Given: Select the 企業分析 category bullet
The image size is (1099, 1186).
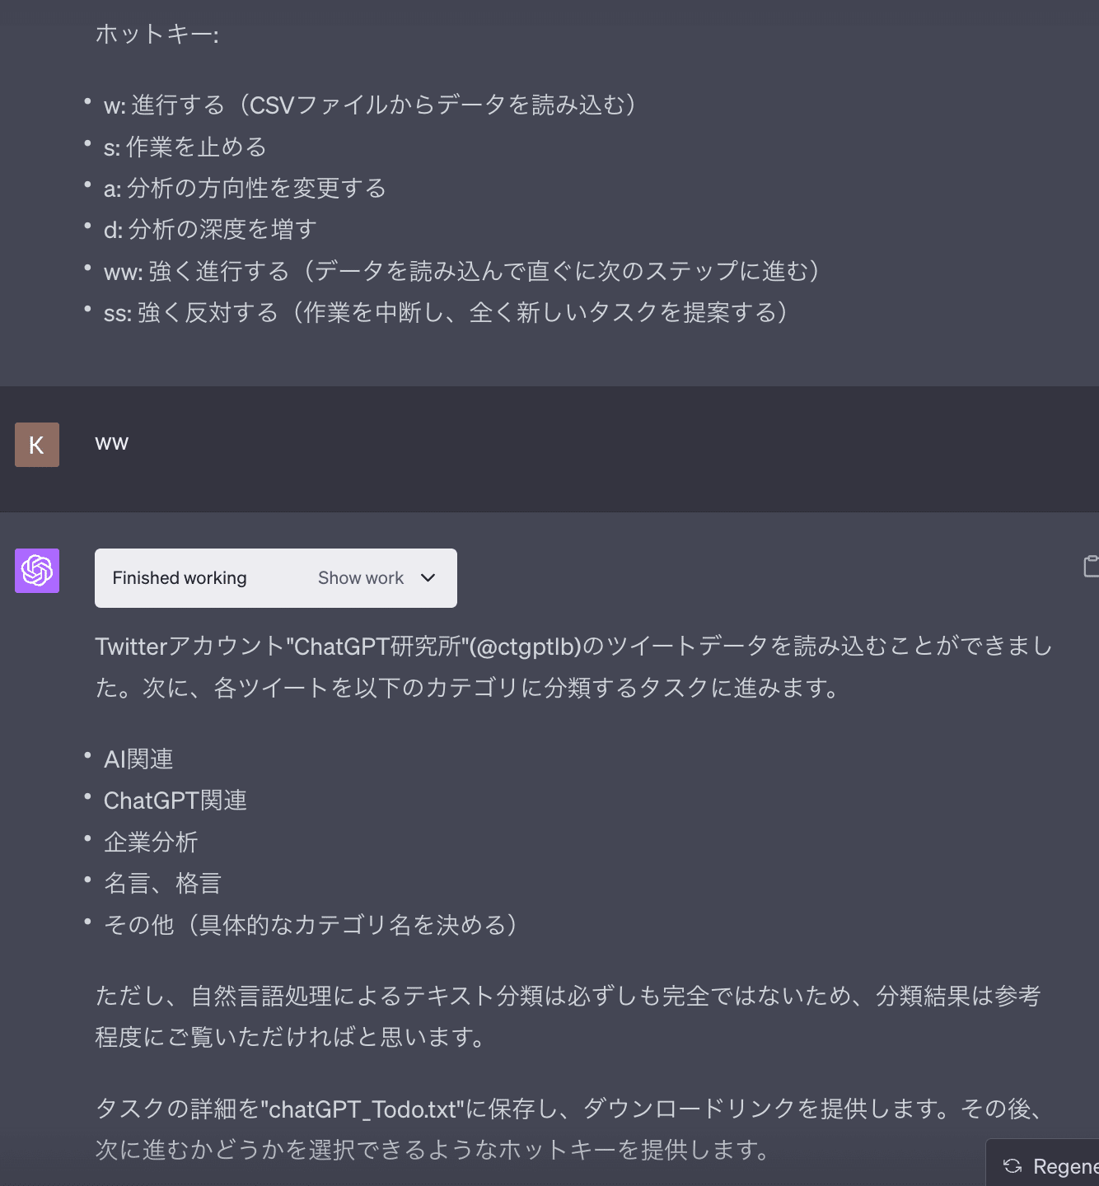Looking at the screenshot, I should (x=151, y=843).
